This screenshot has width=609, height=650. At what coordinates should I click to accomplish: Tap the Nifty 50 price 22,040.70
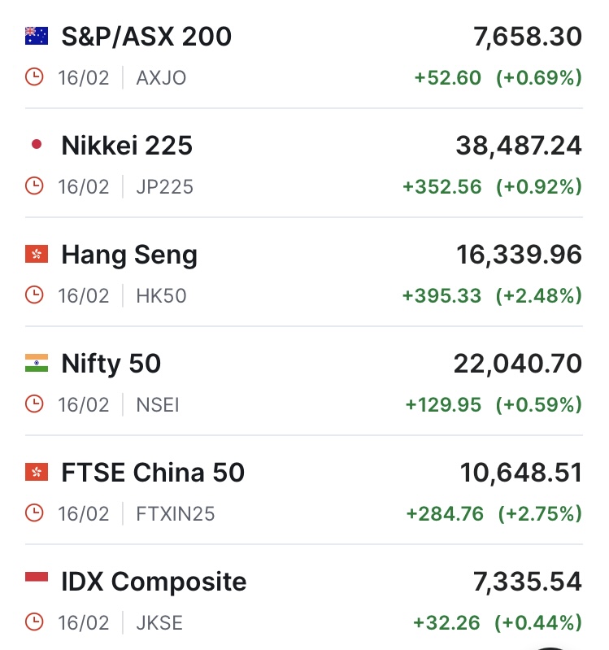coord(517,364)
